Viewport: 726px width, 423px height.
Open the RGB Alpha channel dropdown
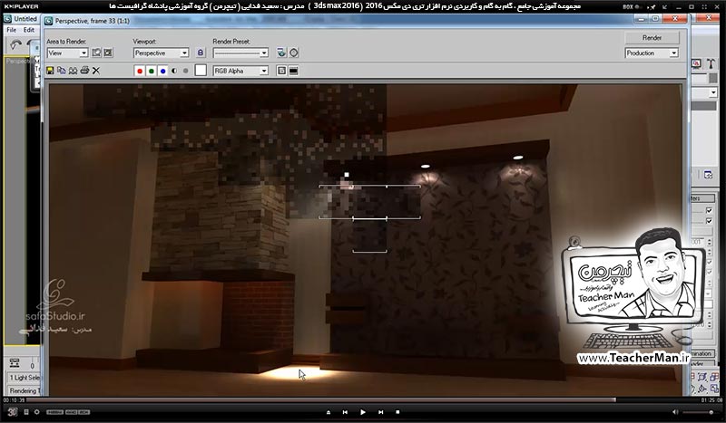coord(240,71)
